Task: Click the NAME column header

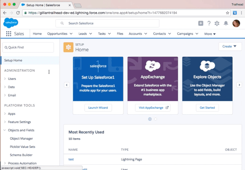Action: point(73,150)
